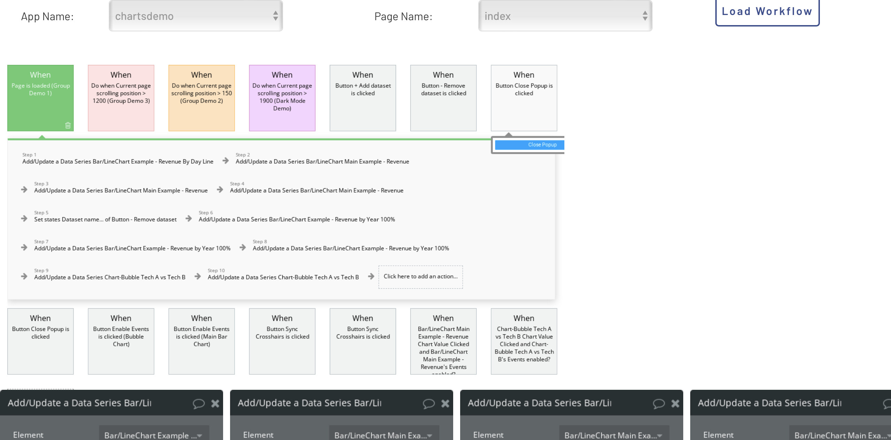Select Step 5 Set states Dataset name action

click(x=105, y=219)
